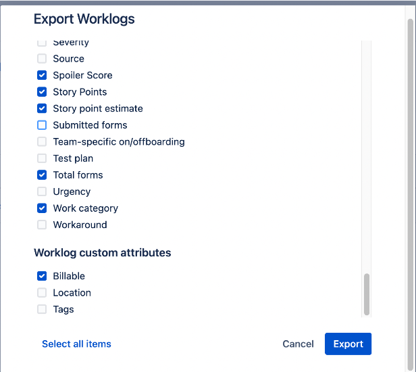Screen dimensions: 416x372
Task: Uncheck the Total forms checkbox
Action: click(x=42, y=175)
